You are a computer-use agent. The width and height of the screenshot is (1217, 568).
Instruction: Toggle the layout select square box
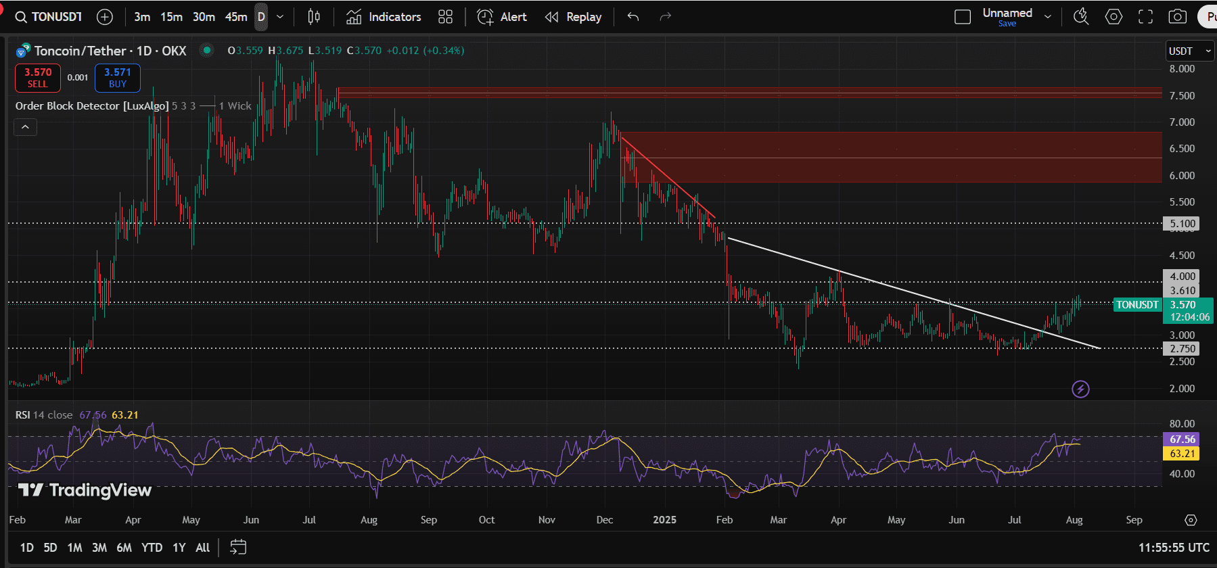[963, 17]
